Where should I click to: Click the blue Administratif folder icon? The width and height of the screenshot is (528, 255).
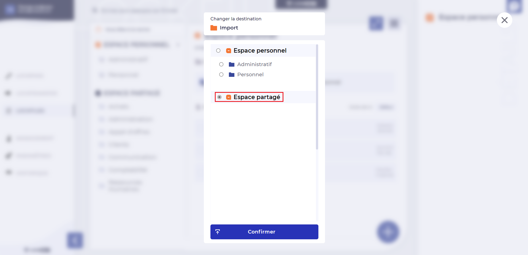pos(232,64)
